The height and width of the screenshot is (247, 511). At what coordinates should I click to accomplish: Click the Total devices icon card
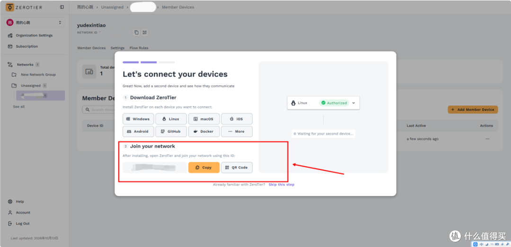[89, 72]
